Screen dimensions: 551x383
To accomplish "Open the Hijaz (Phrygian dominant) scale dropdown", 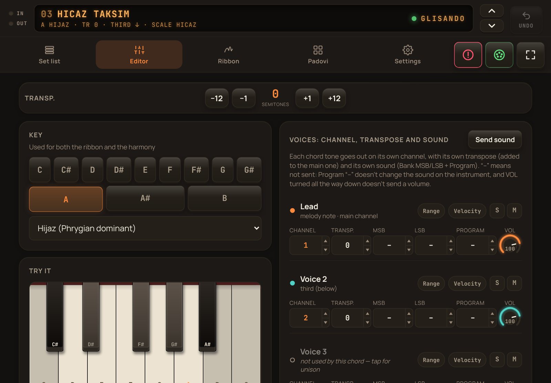I will pos(145,228).
